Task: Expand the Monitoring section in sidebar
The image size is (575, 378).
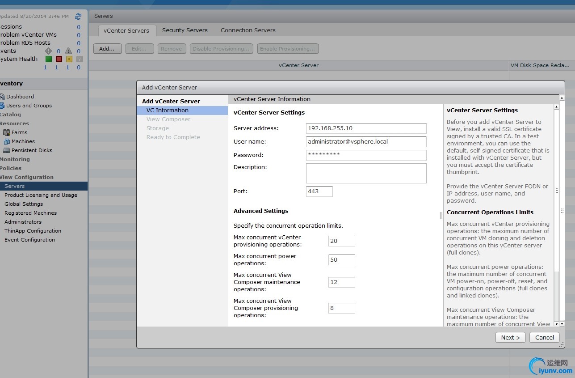Action: [15, 159]
